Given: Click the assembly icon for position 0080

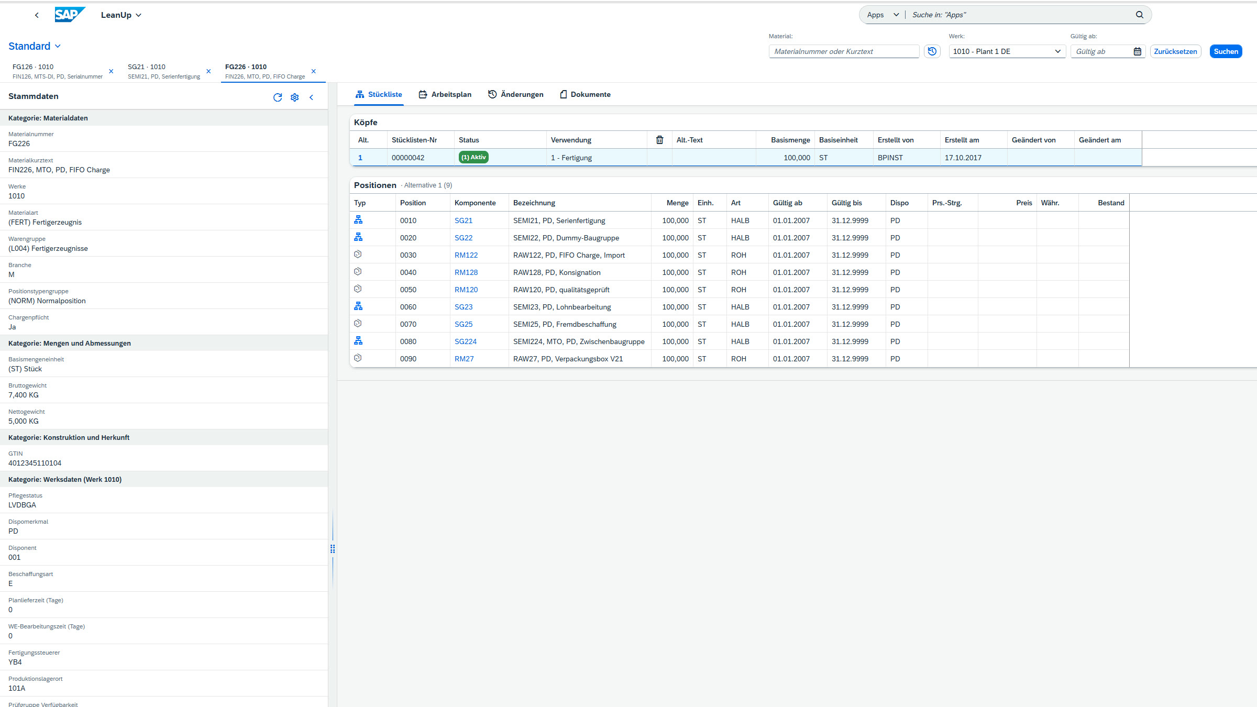Looking at the screenshot, I should (x=358, y=341).
